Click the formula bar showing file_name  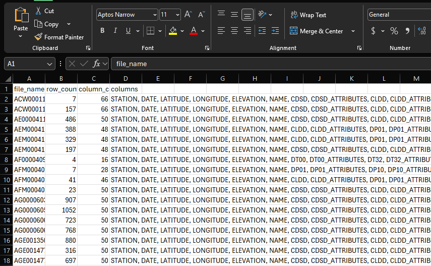click(271, 64)
